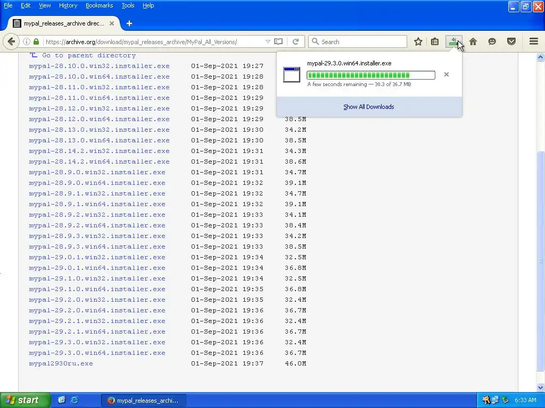
Task: Click page scrollbar down arrow
Action: pyautogui.click(x=540, y=387)
